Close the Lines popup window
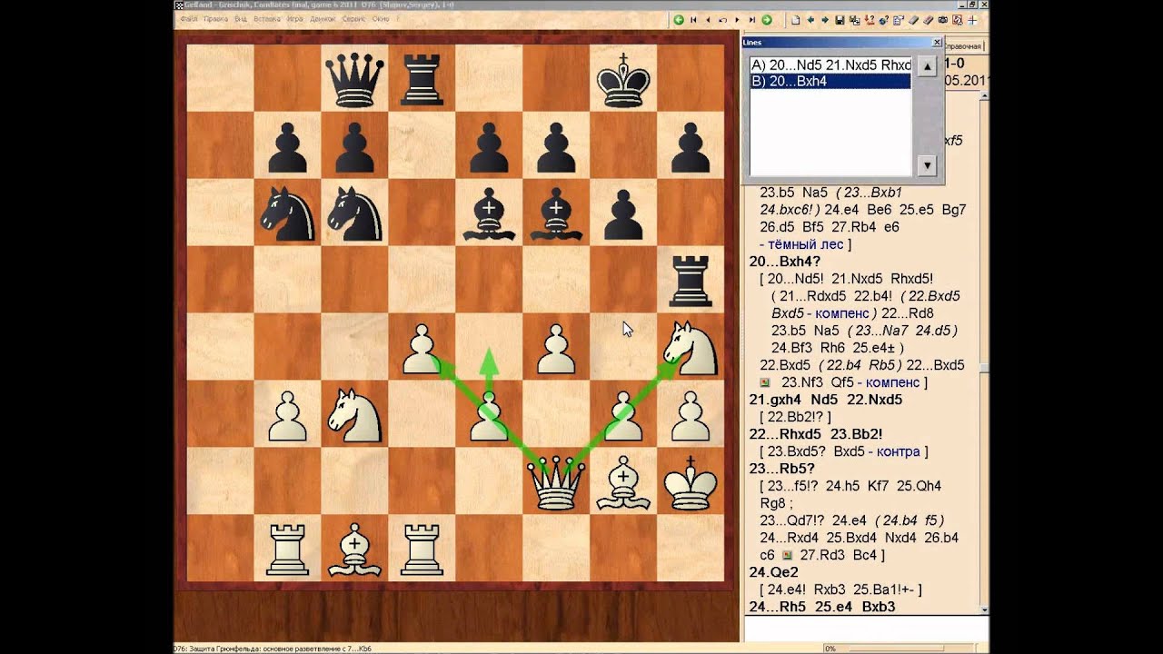Image resolution: width=1163 pixels, height=654 pixels. 937,43
